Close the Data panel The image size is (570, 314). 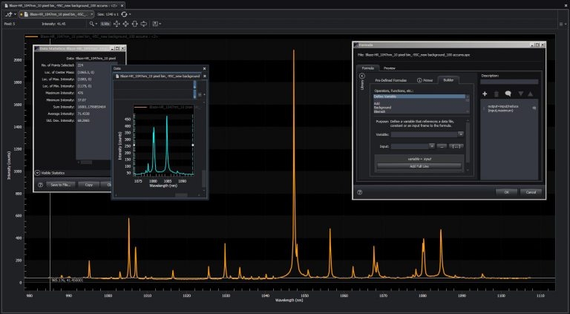click(x=204, y=68)
